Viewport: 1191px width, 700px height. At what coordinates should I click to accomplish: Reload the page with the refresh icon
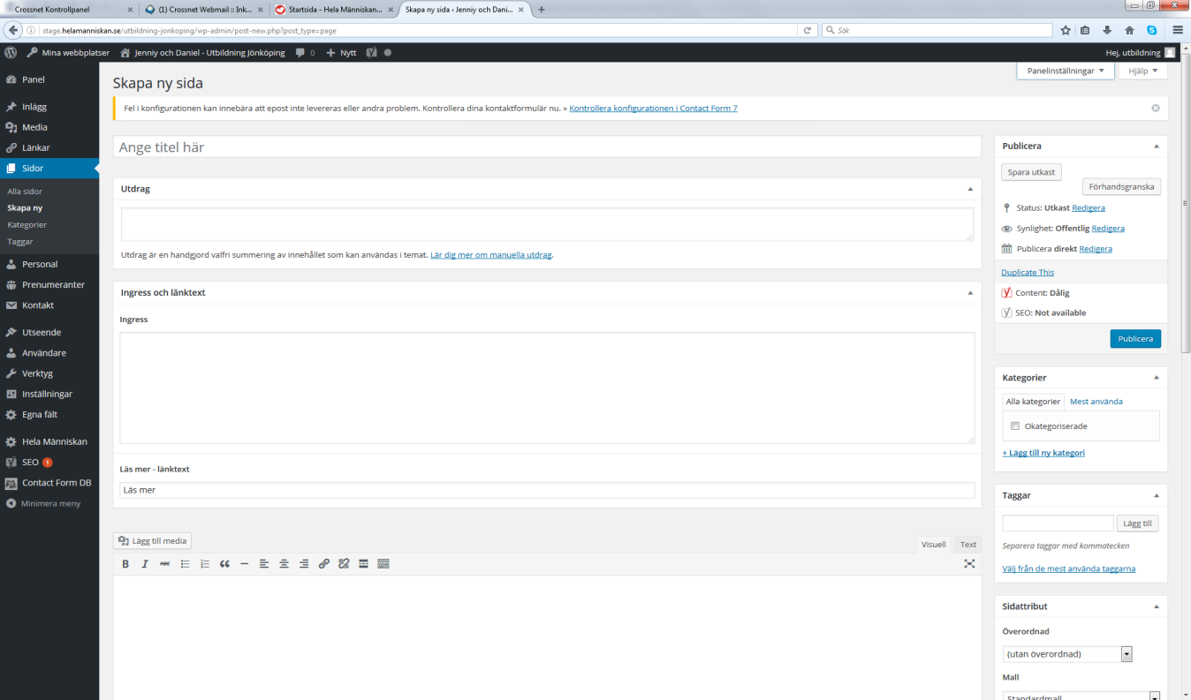pyautogui.click(x=807, y=30)
